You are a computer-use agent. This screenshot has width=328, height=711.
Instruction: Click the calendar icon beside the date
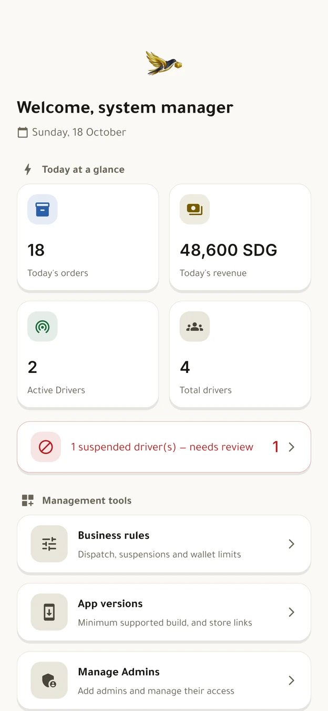(x=23, y=132)
